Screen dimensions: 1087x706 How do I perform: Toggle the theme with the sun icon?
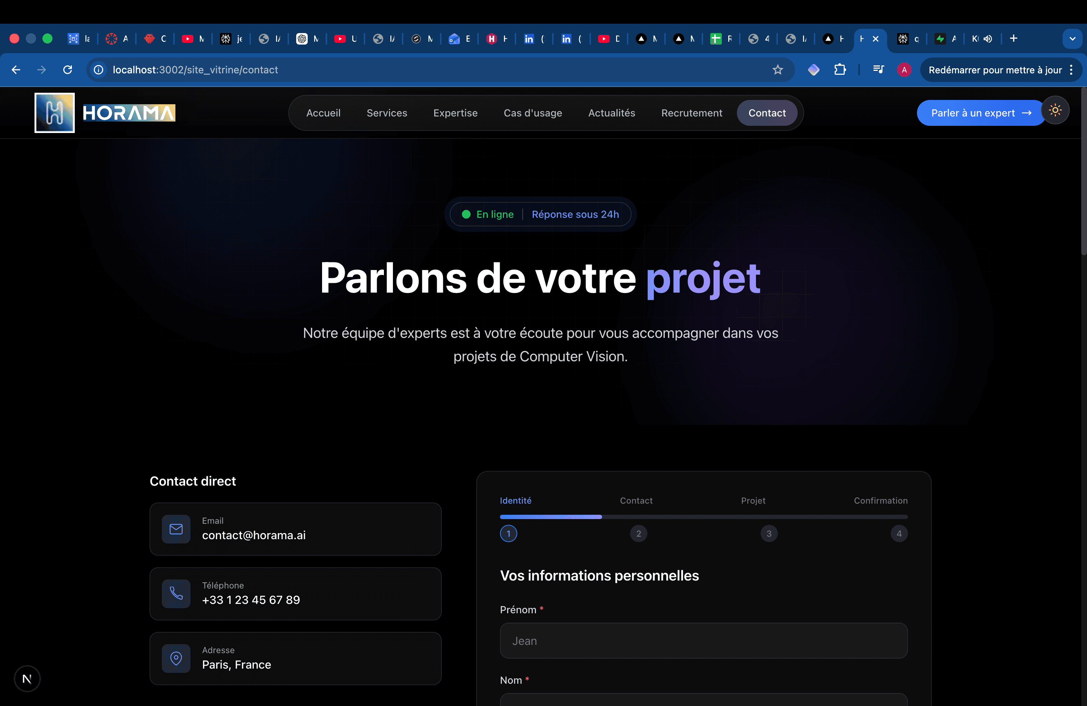click(1055, 110)
